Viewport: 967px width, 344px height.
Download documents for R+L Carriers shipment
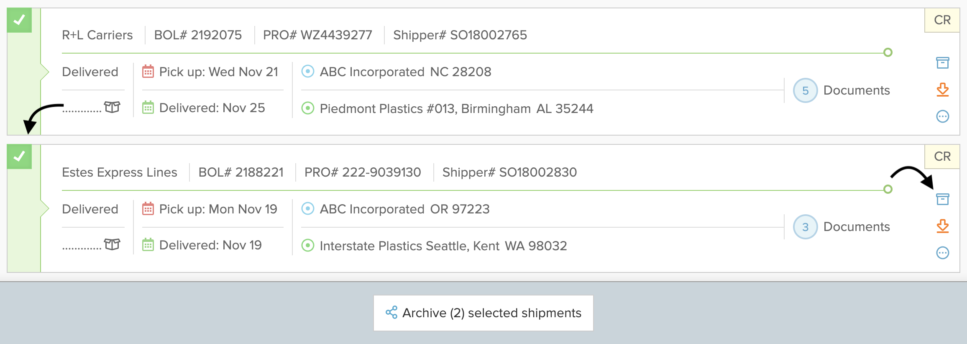click(942, 90)
